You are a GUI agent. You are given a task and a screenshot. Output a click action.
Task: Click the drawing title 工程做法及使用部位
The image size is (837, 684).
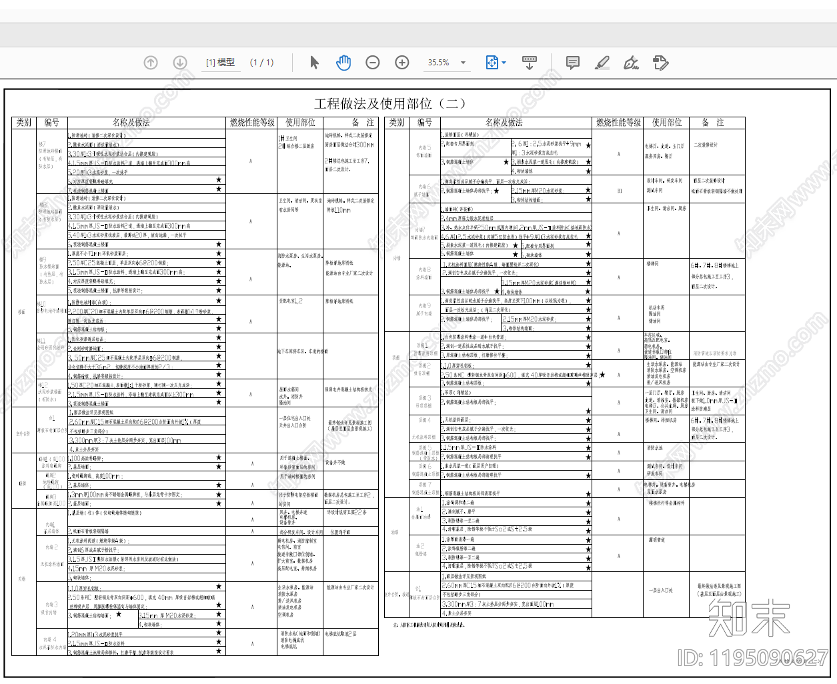pyautogui.click(x=389, y=104)
